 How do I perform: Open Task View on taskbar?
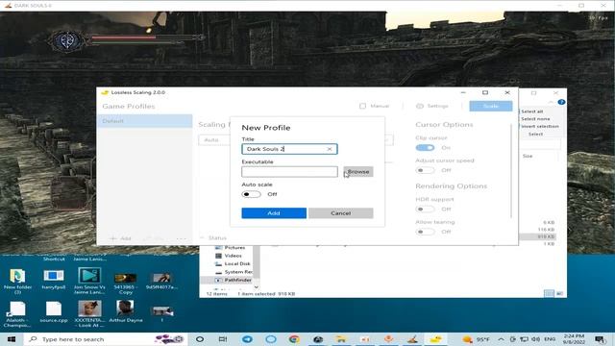coord(223,339)
